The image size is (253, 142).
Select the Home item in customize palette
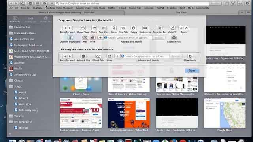click(113, 30)
